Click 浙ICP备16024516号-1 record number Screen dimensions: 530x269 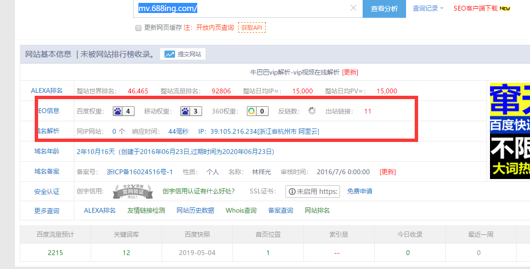tap(139, 172)
